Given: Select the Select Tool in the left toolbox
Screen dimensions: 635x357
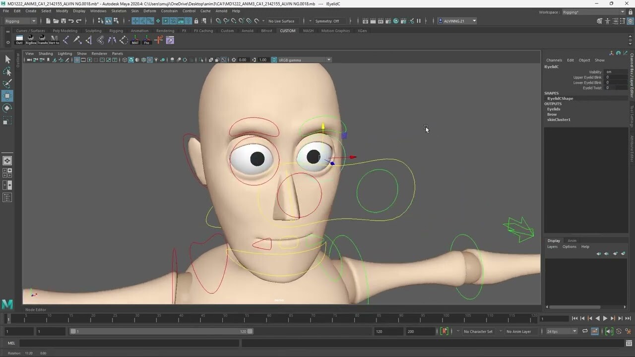Looking at the screenshot, I should pyautogui.click(x=7, y=59).
